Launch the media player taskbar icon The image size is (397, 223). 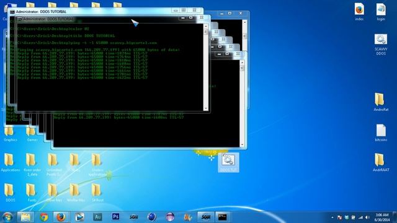click(x=79, y=217)
